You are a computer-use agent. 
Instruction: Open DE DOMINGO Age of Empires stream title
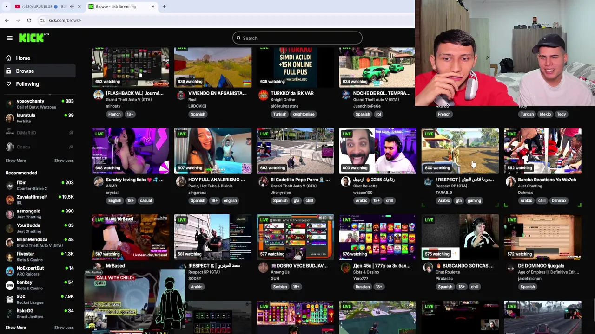point(541,266)
